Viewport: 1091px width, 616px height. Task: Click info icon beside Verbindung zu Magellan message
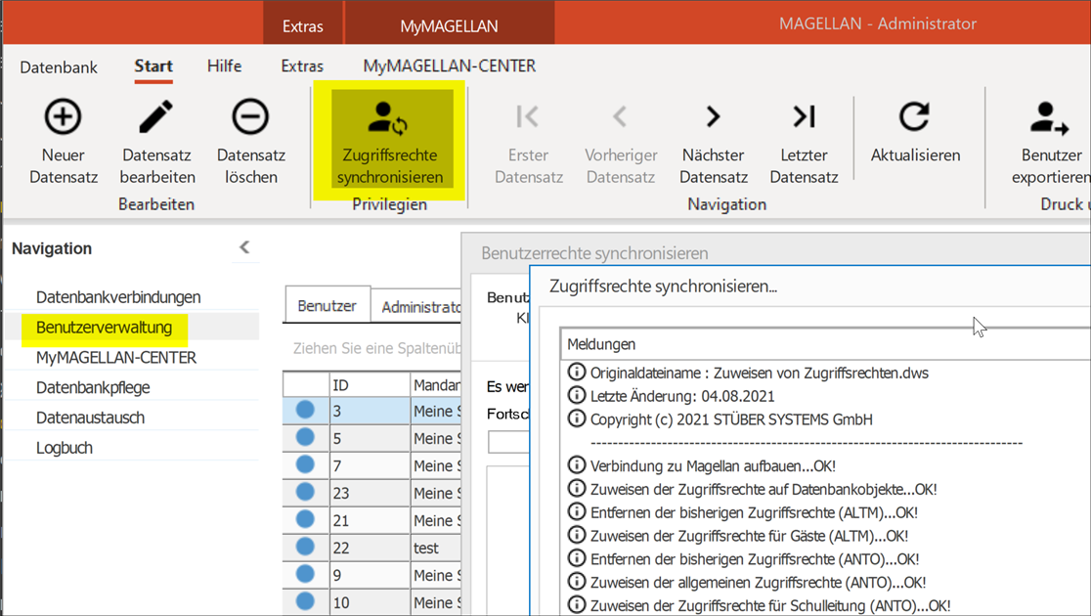pos(577,464)
